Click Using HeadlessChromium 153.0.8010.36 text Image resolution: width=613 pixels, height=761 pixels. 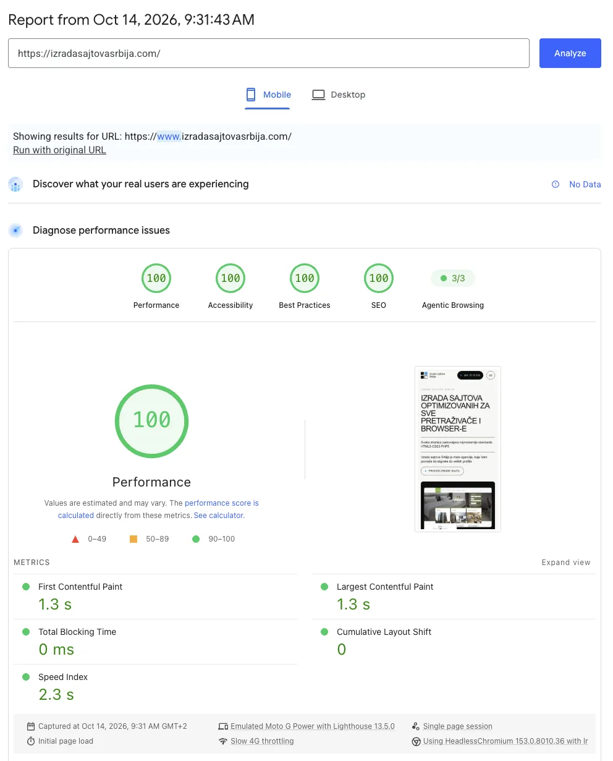505,741
